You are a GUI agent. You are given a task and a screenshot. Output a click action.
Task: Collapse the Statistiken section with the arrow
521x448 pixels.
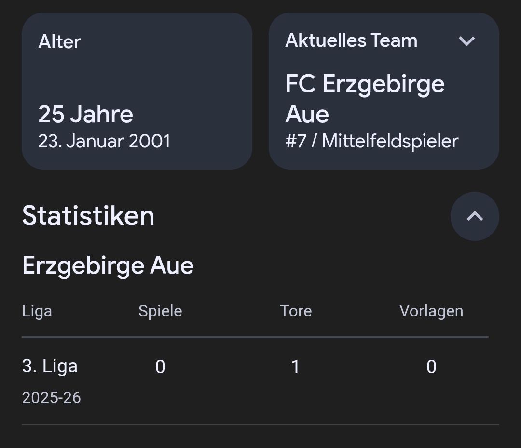[475, 216]
